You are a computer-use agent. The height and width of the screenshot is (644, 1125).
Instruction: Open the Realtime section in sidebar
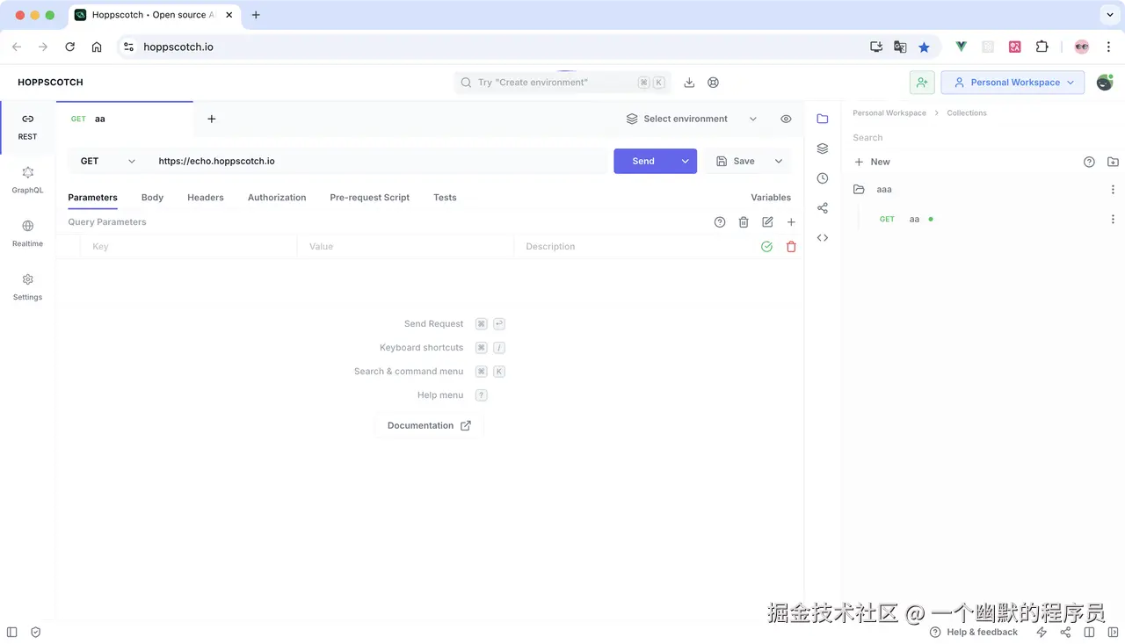click(27, 234)
